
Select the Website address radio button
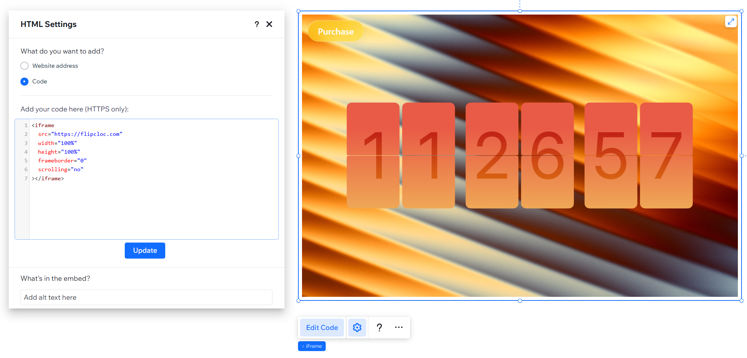(24, 66)
